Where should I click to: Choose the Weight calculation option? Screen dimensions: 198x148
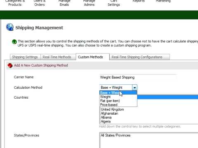[x=118, y=97]
